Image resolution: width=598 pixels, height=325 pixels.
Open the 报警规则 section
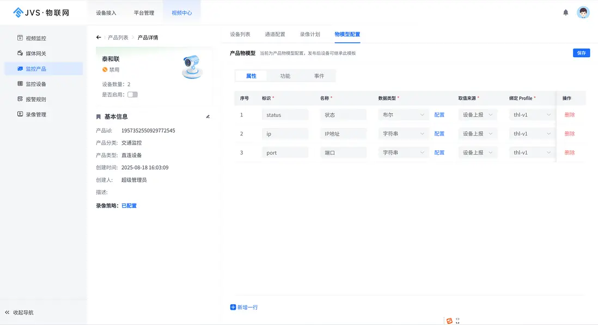click(x=34, y=99)
